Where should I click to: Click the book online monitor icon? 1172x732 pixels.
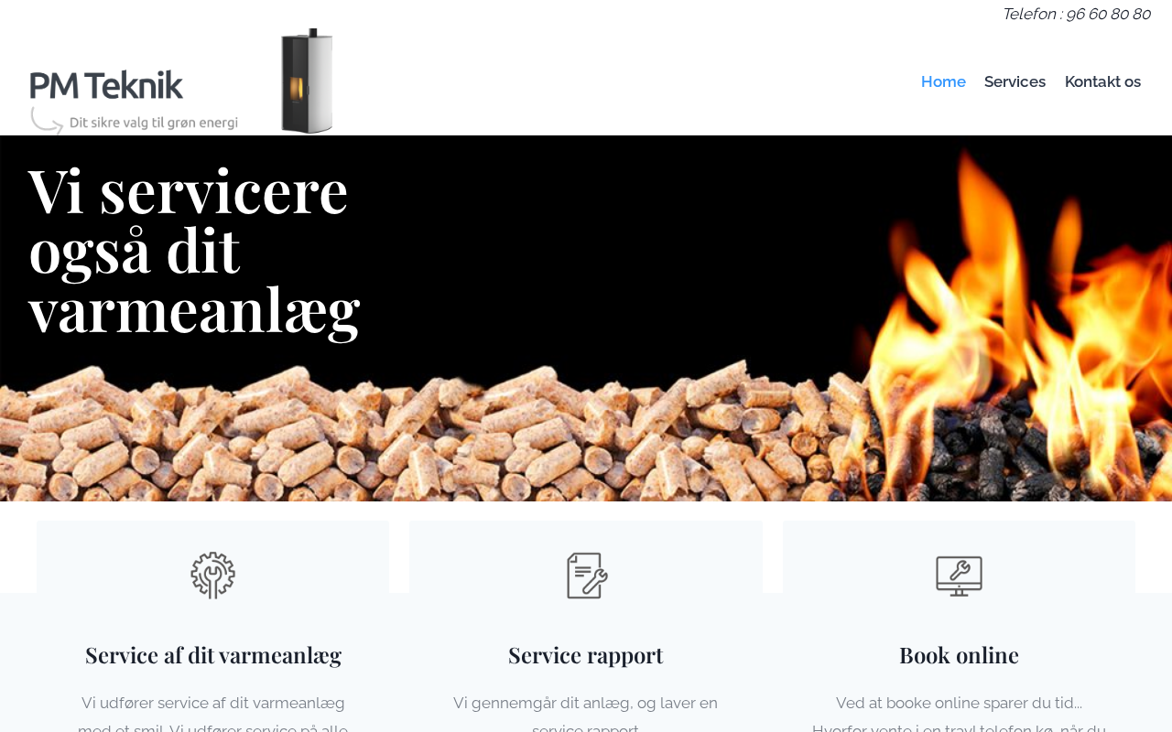coord(959,576)
